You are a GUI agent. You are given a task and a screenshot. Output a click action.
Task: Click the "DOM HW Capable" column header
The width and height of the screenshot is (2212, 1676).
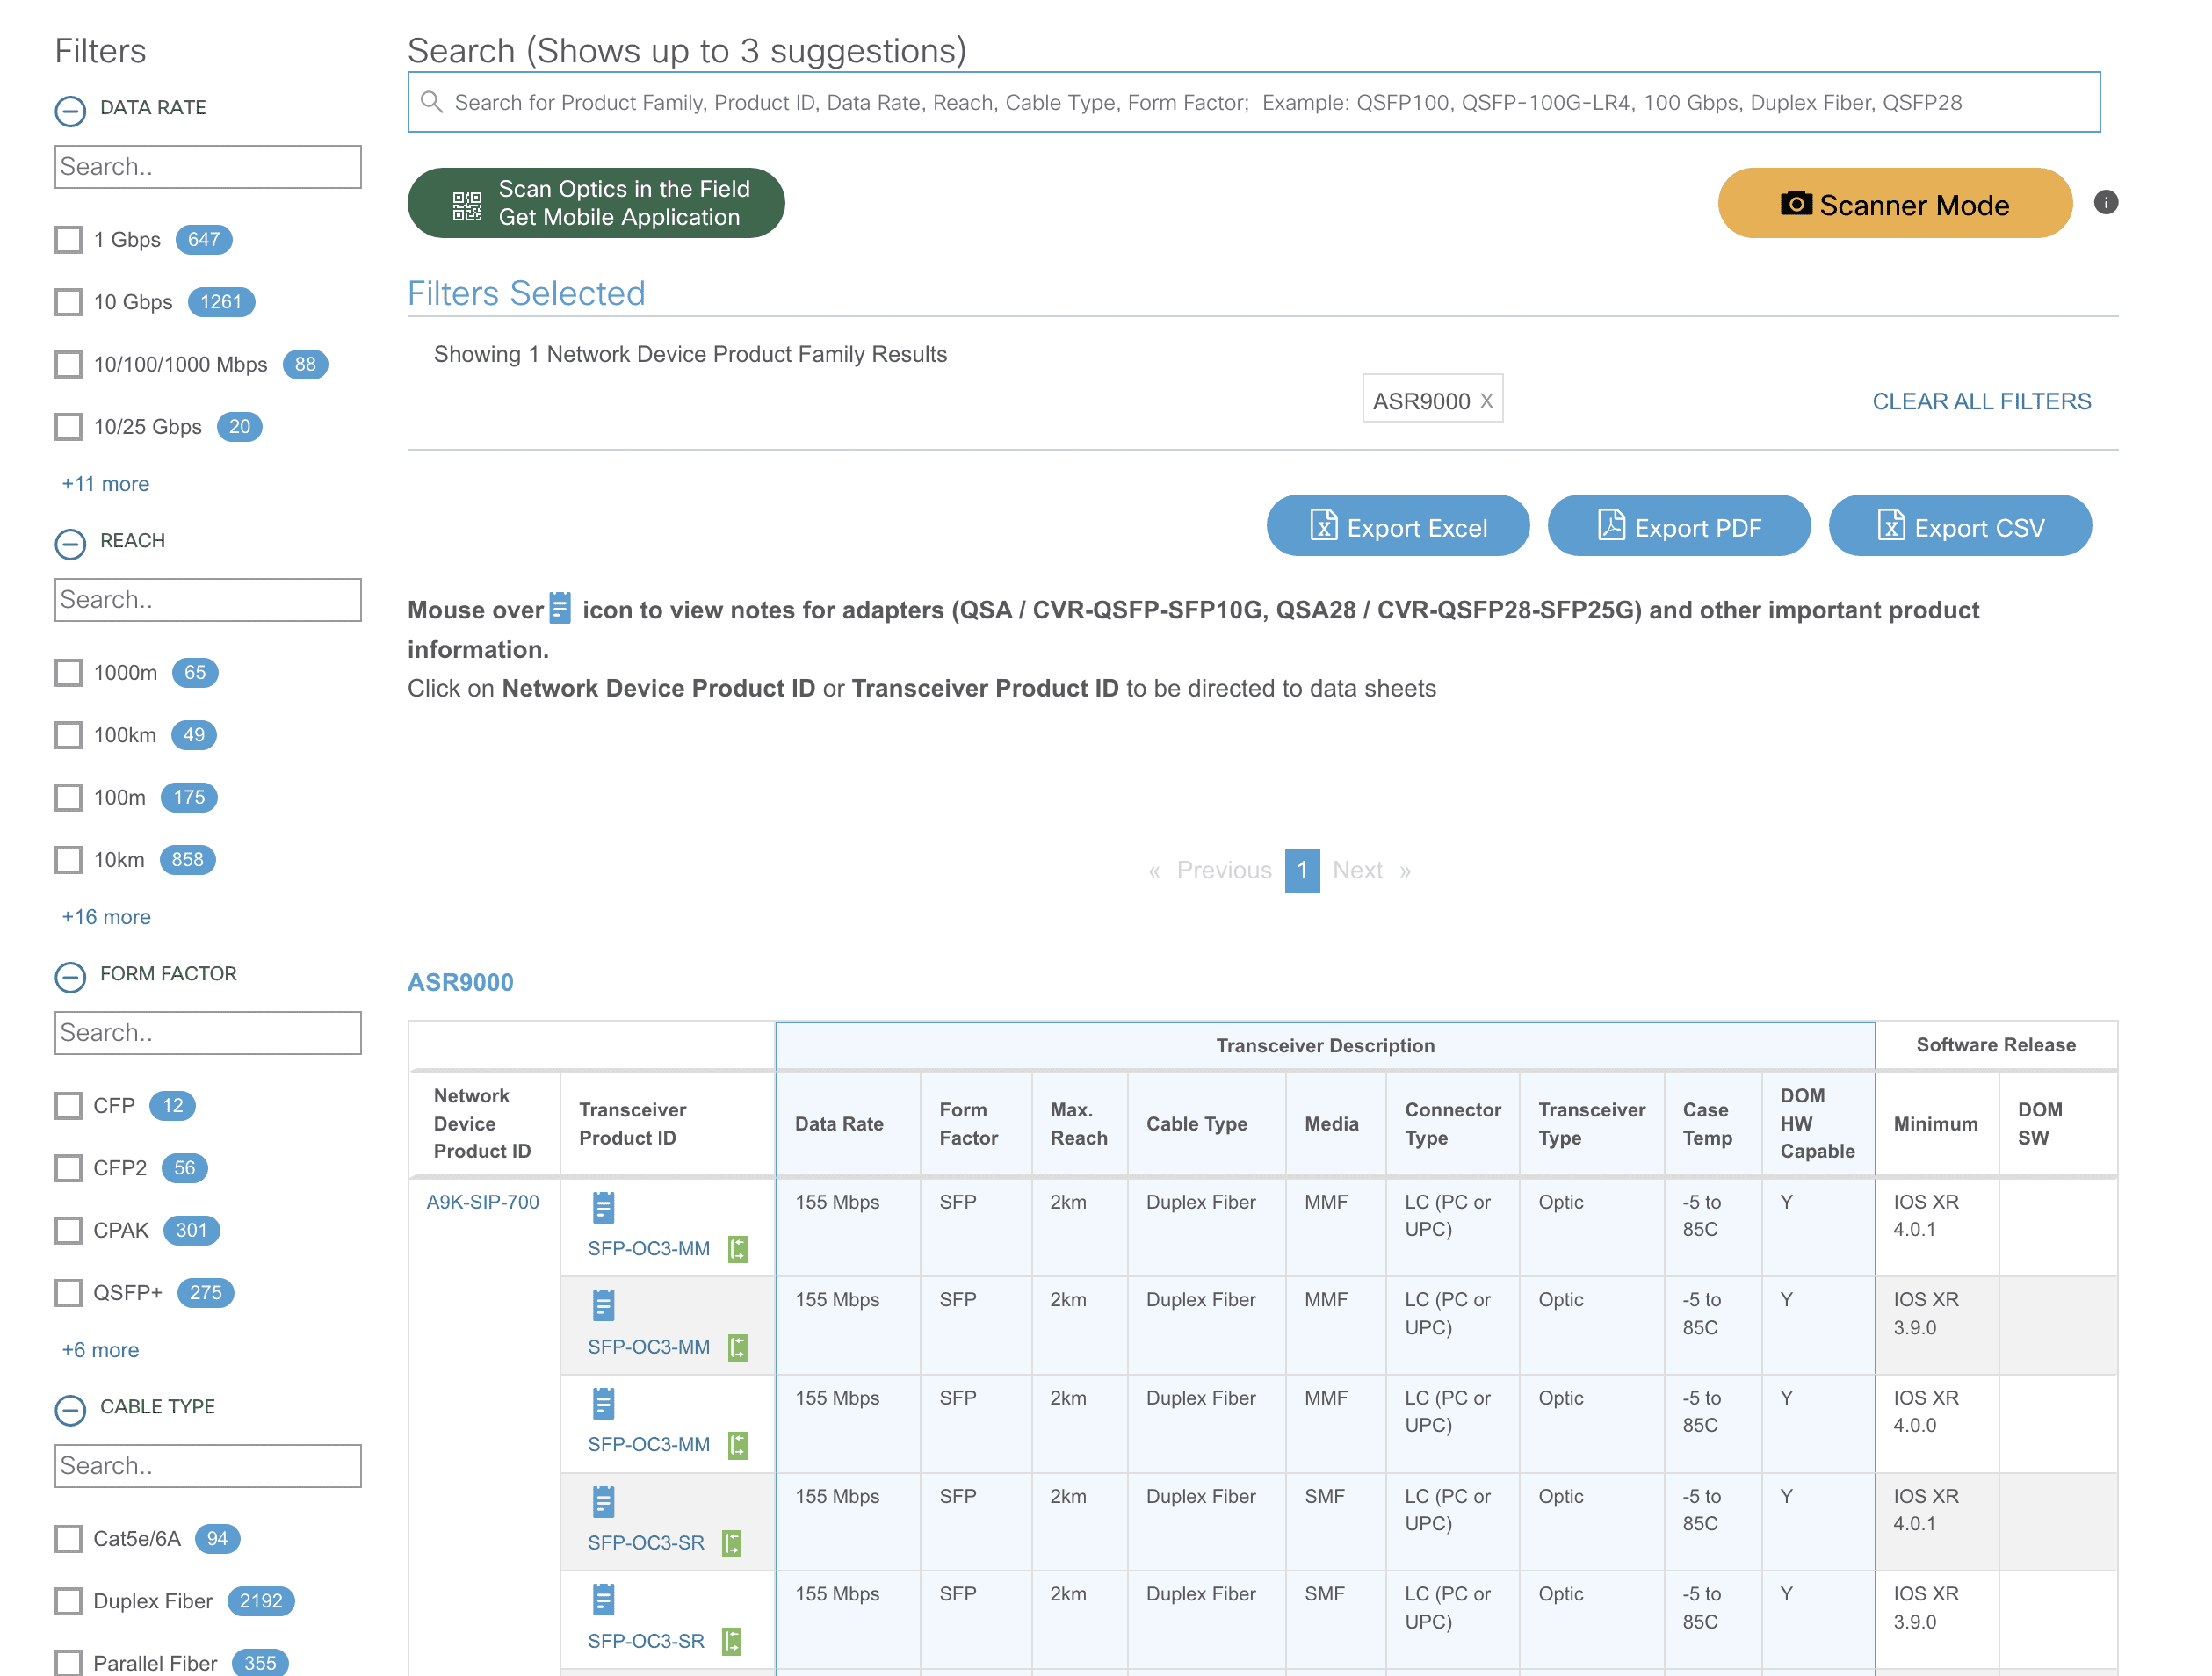[x=1817, y=1124]
